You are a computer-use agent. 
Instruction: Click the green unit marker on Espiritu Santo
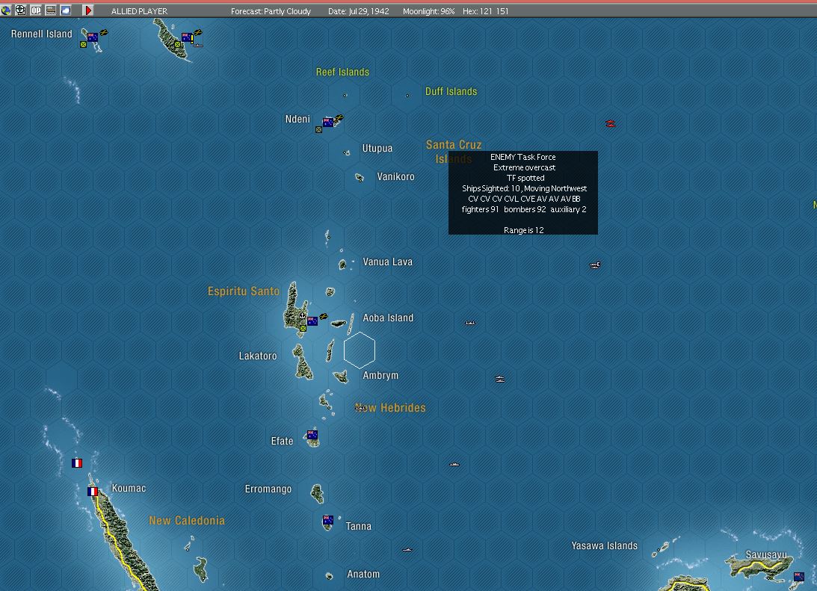[303, 329]
